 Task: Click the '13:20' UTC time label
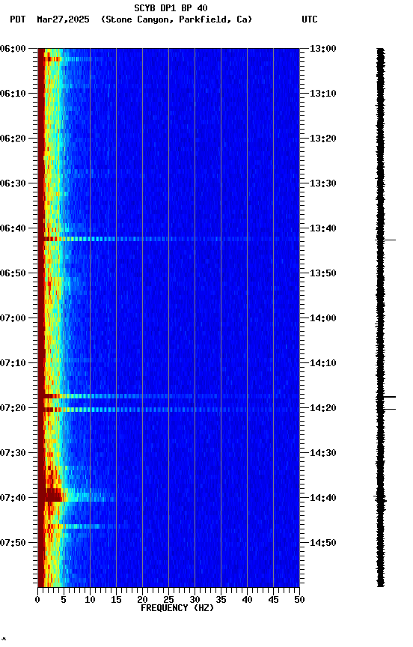[x=323, y=139]
